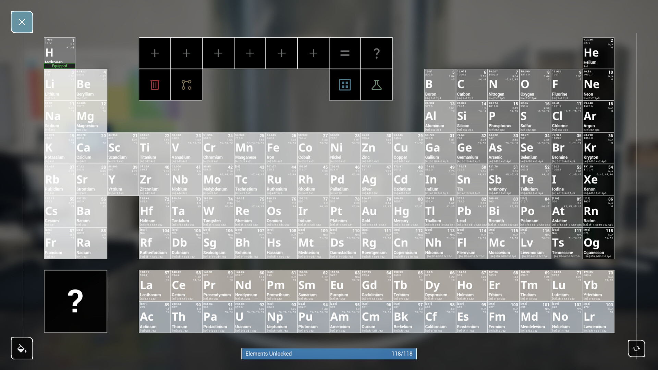Click the green flask craft icon
The width and height of the screenshot is (658, 370).
[x=377, y=85]
